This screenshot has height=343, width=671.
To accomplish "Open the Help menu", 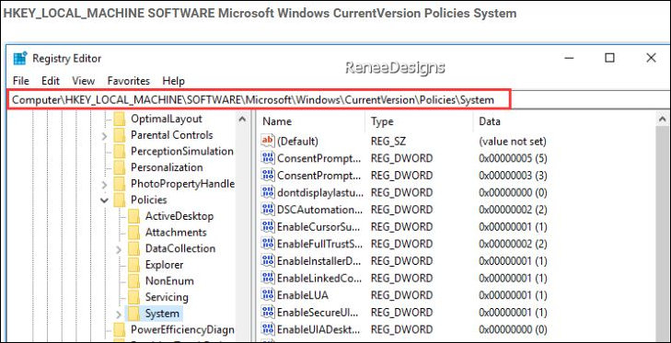I will pyautogui.click(x=173, y=81).
